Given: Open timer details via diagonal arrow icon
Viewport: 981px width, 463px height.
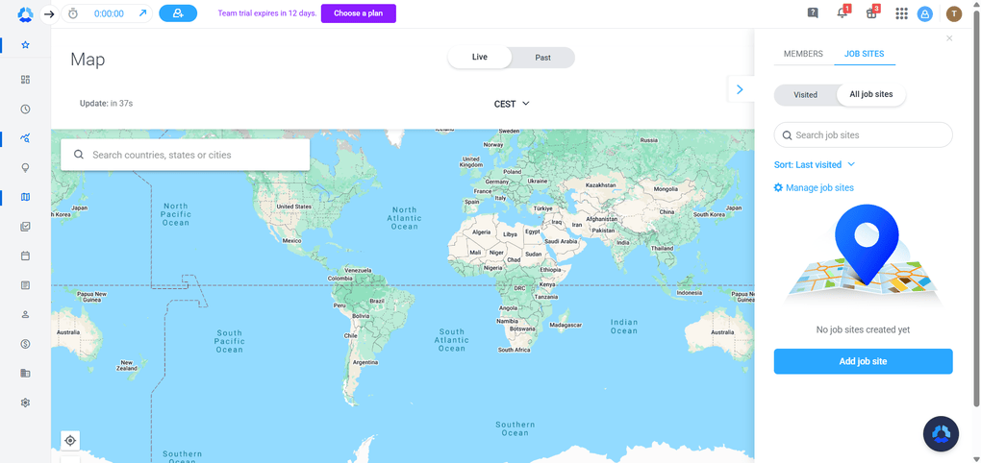Looking at the screenshot, I should click(x=142, y=13).
